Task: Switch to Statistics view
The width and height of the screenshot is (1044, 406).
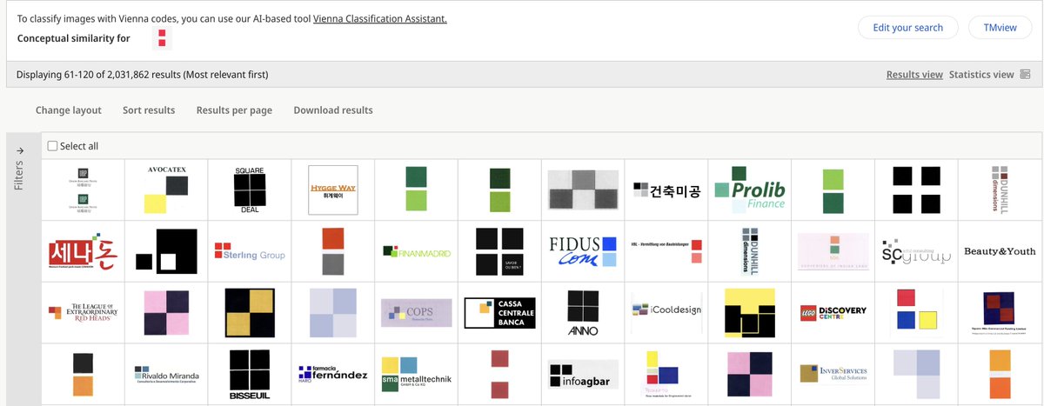Action: coord(981,75)
